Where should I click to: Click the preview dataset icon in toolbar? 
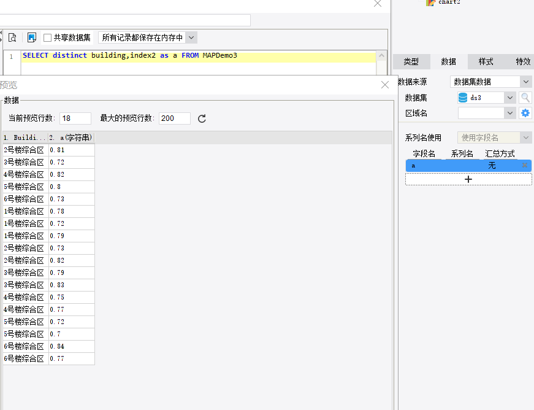[12, 37]
